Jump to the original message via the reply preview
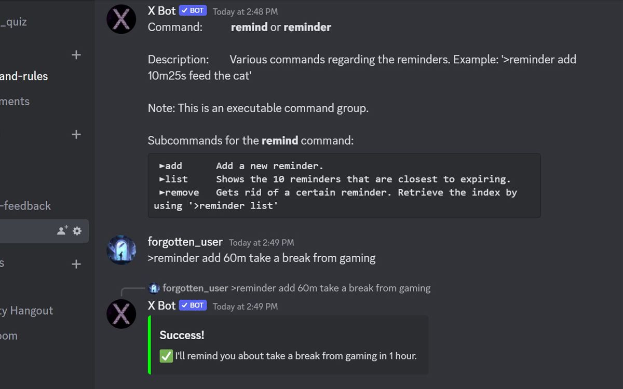Viewport: 623px width, 389px height. coord(330,288)
